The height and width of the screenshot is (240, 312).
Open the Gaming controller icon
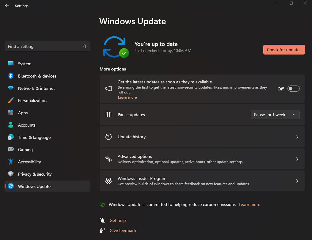[11, 150]
